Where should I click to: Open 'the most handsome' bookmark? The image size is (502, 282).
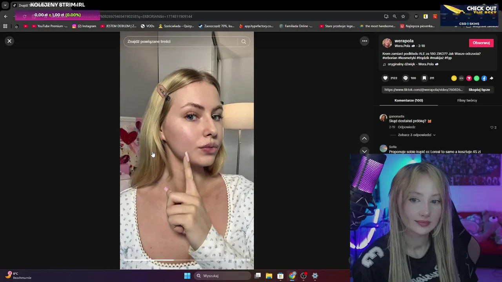[377, 26]
